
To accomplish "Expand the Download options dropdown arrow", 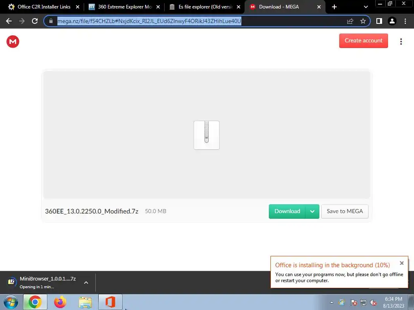I will [312, 211].
